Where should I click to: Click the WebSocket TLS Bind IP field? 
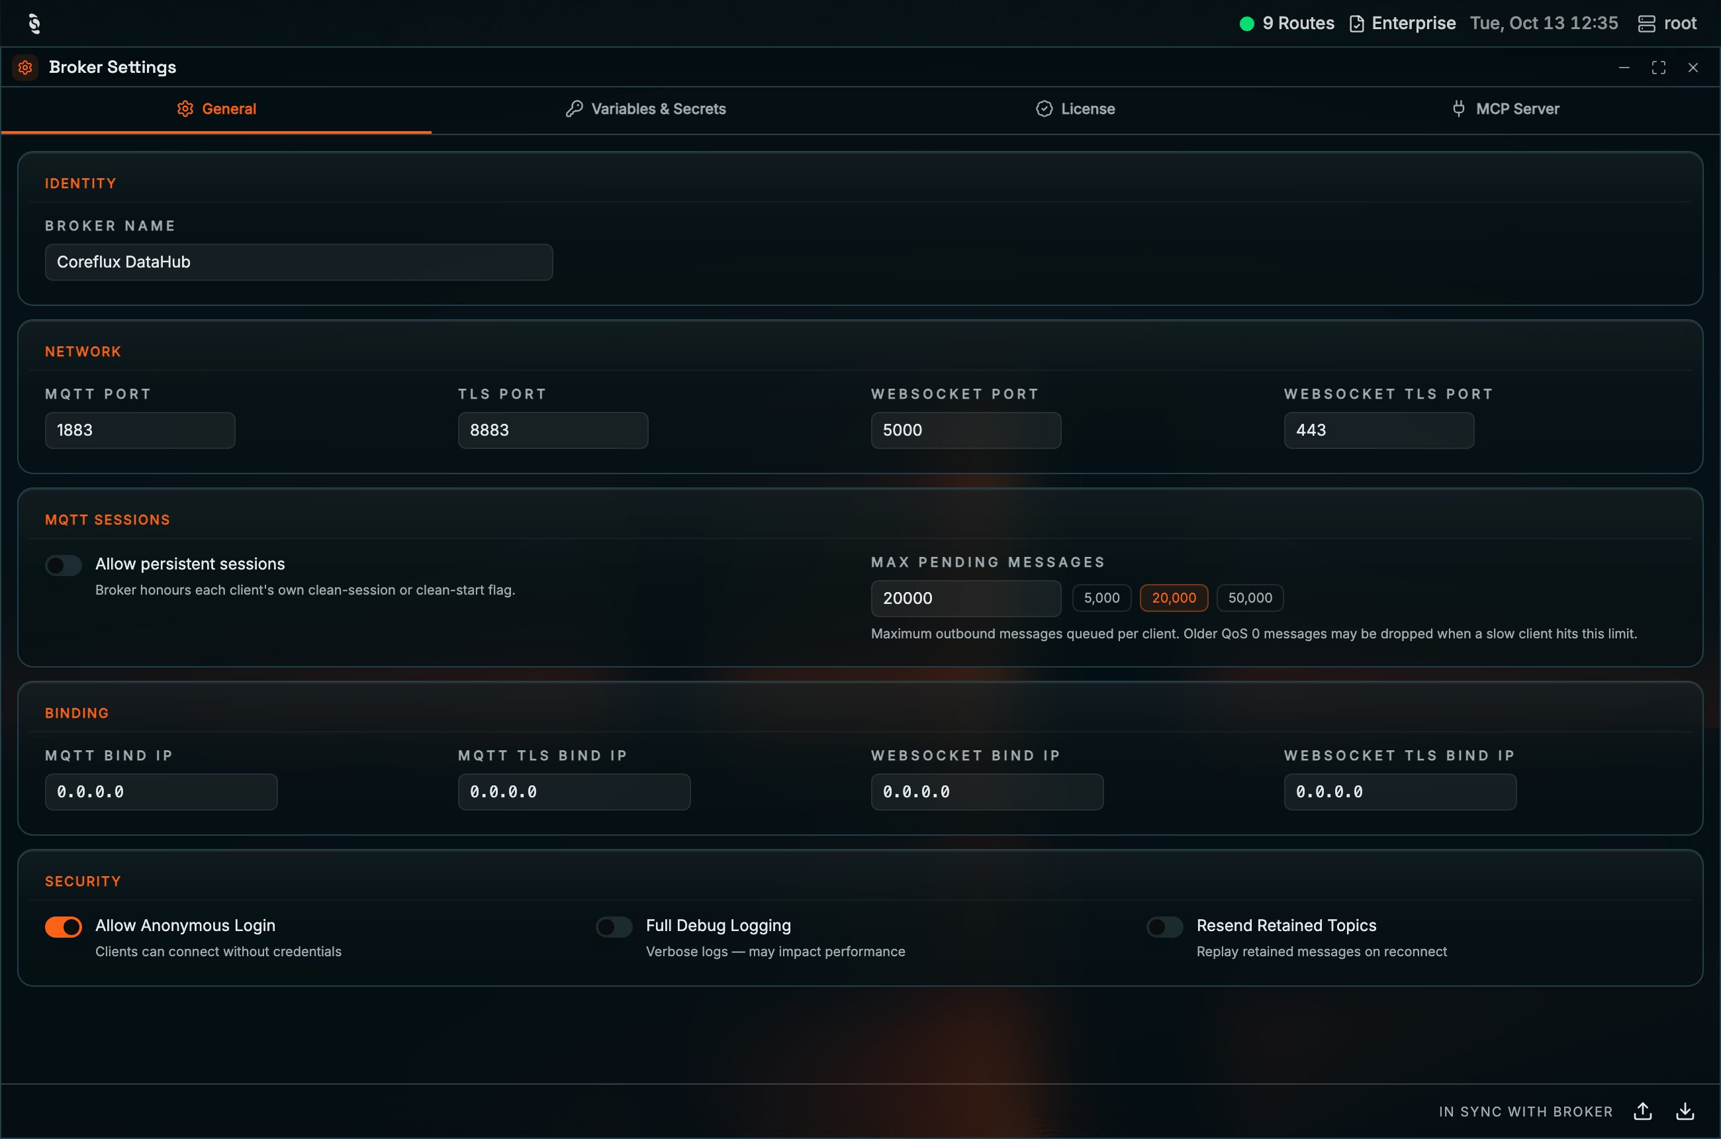tap(1400, 792)
